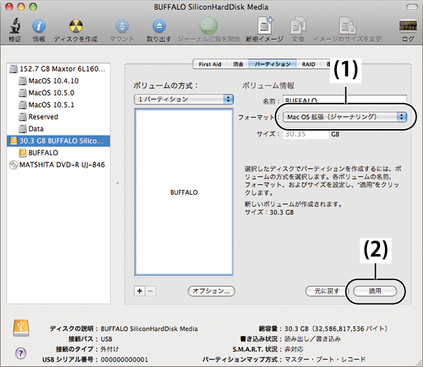
Task: Click the Eject toolbar icon
Action: click(159, 26)
